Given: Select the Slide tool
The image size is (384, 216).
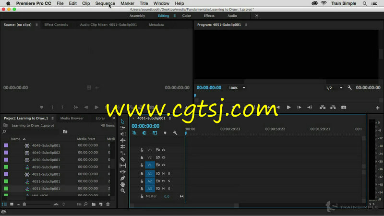Looking at the screenshot, I should point(123,172).
